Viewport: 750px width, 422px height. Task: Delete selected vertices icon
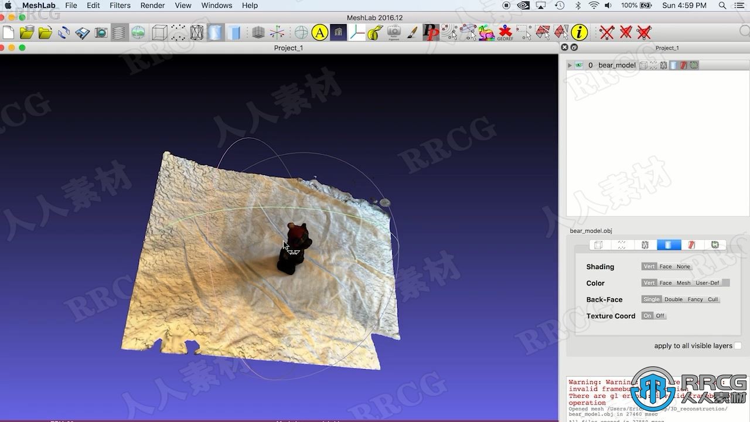pos(606,32)
